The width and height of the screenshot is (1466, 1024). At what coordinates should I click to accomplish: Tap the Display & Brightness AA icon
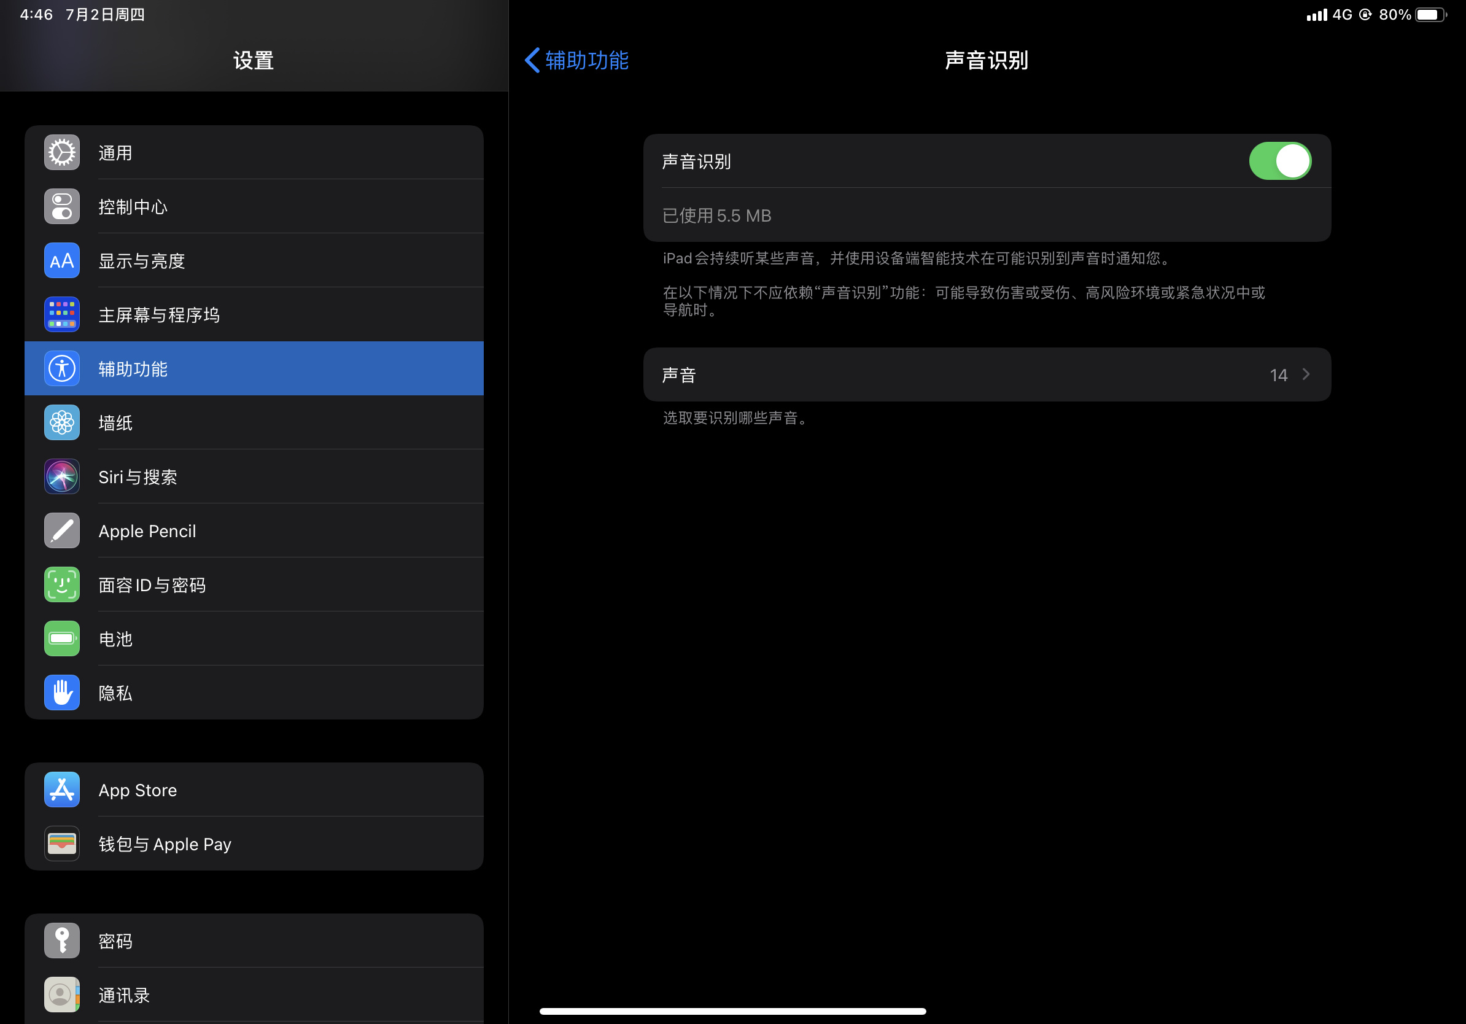pyautogui.click(x=62, y=260)
